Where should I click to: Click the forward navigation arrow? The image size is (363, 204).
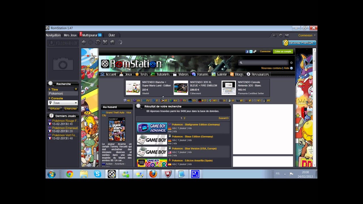tap(91, 42)
